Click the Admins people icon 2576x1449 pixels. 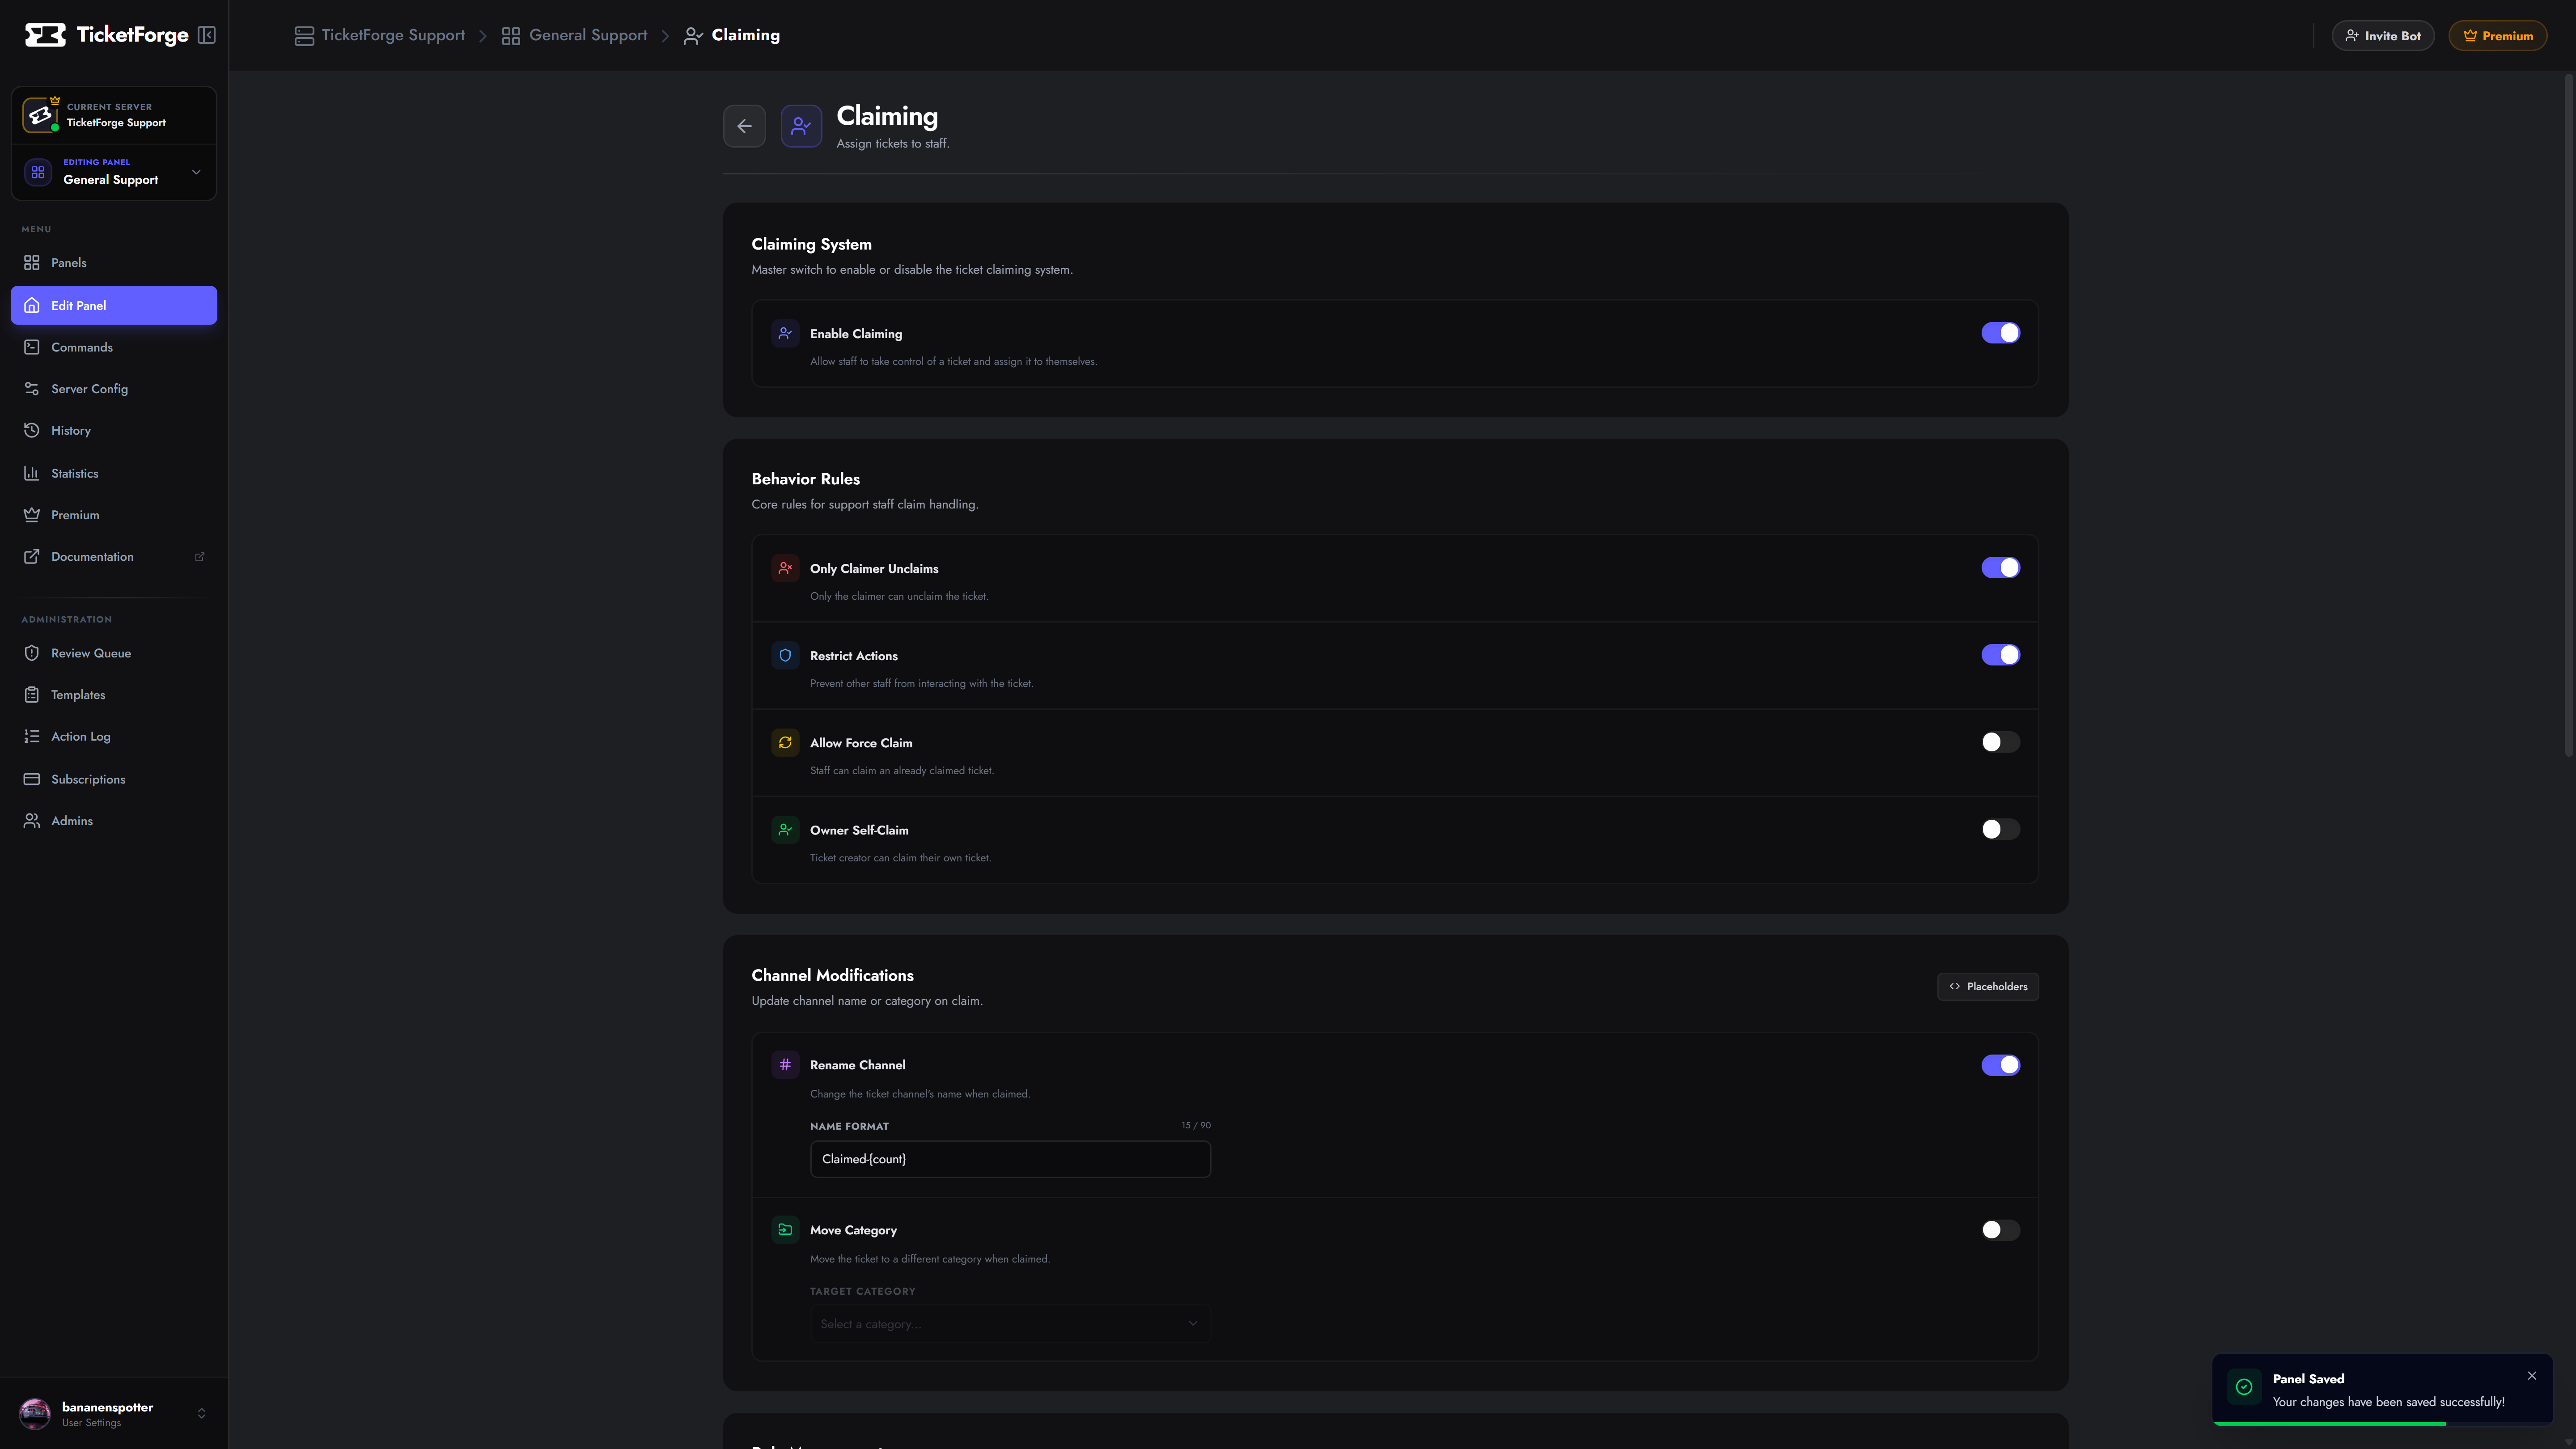tap(32, 821)
